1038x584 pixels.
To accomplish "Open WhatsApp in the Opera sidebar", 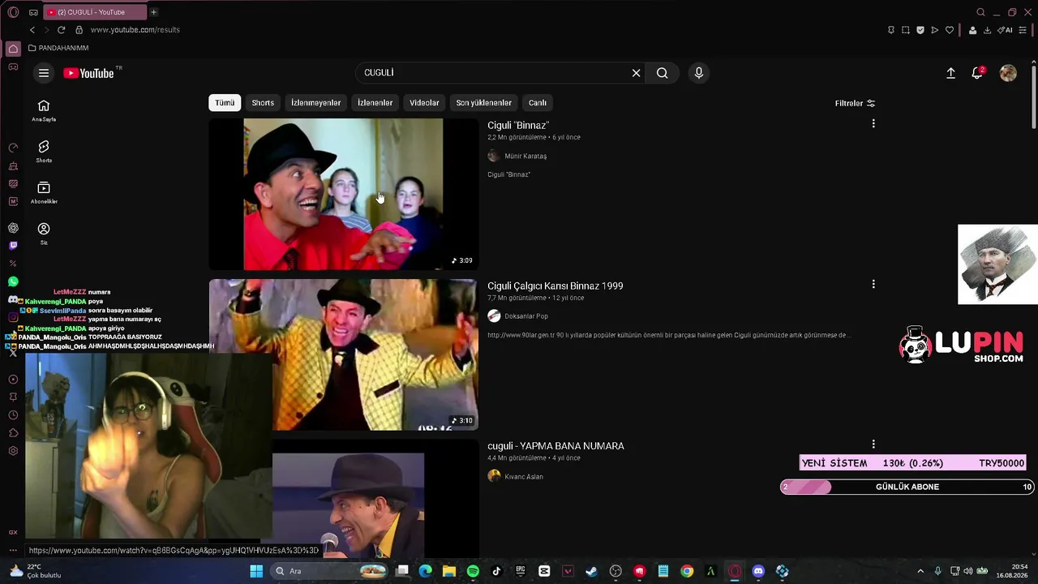I will click(13, 281).
